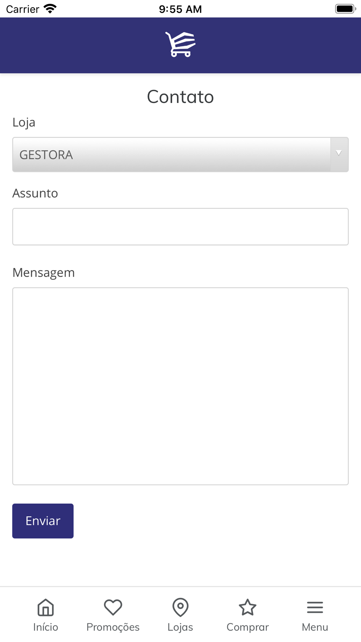This screenshot has height=642, width=361.
Task: Tap the clock time in status bar
Action: pyautogui.click(x=180, y=9)
